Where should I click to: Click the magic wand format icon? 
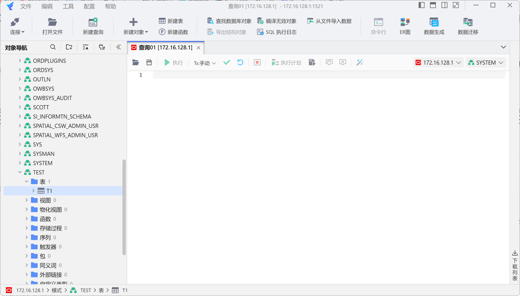click(x=360, y=63)
